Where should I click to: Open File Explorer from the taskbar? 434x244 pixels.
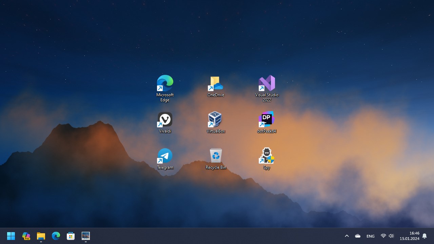click(x=41, y=236)
